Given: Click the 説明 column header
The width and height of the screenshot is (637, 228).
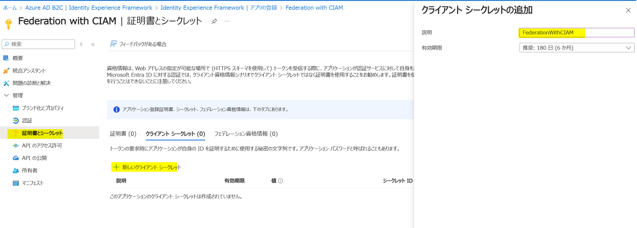Looking at the screenshot, I should pyautogui.click(x=121, y=181).
